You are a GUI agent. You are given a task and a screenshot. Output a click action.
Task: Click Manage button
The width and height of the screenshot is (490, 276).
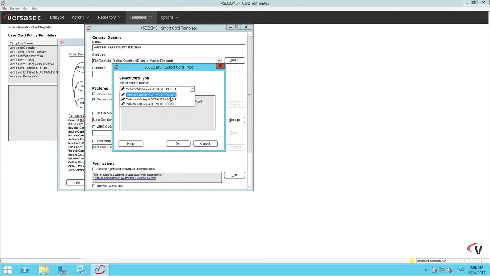[234, 120]
